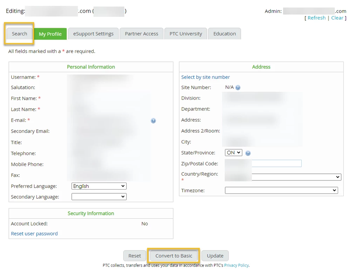Click the Reset button

click(x=135, y=256)
